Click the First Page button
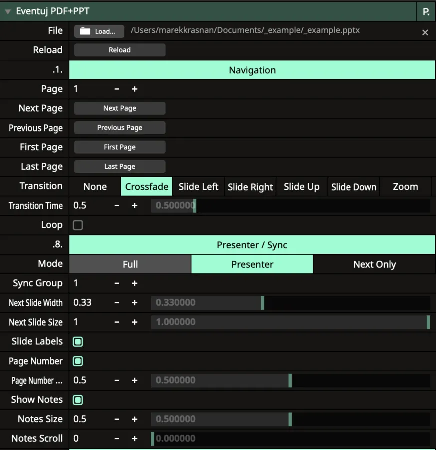This screenshot has width=436, height=450. pos(120,147)
